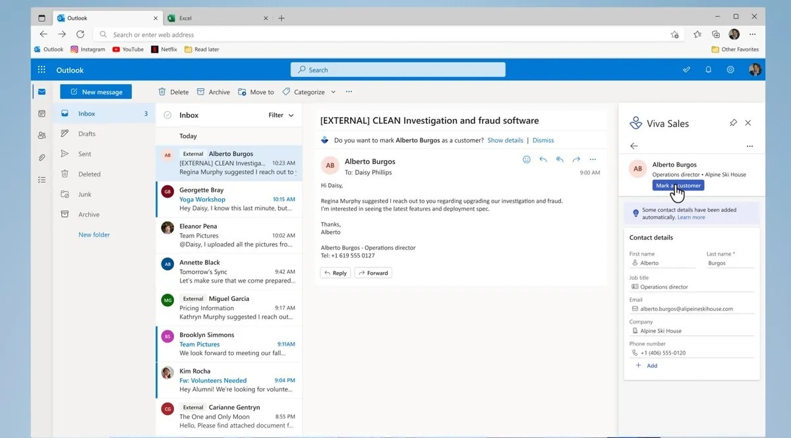Open the Calendar icon in left rail
The width and height of the screenshot is (791, 438).
click(42, 113)
